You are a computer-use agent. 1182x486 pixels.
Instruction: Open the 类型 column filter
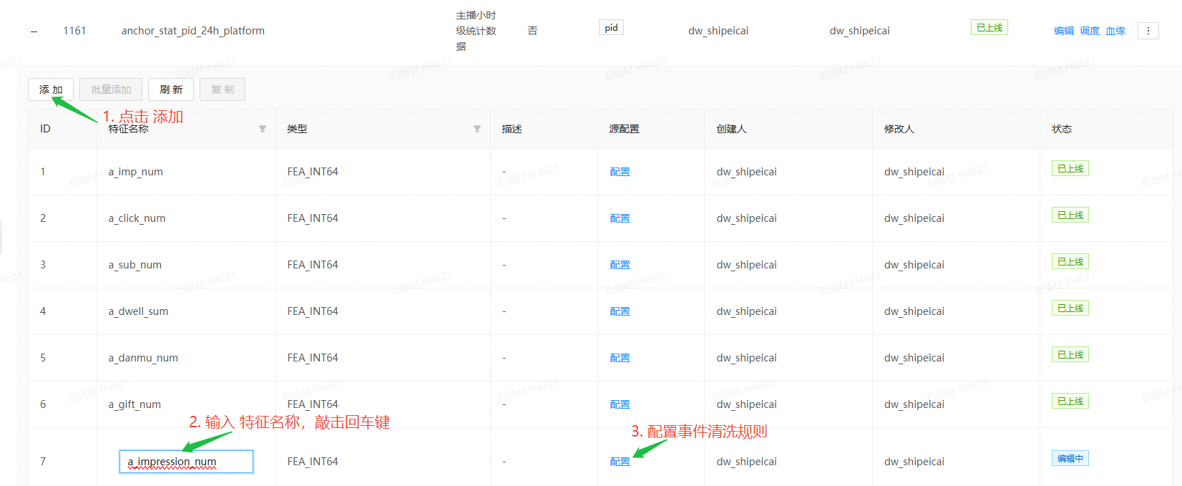(x=477, y=129)
